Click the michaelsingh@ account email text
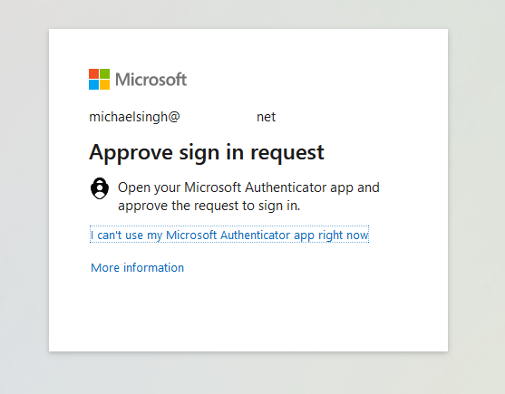 click(134, 117)
